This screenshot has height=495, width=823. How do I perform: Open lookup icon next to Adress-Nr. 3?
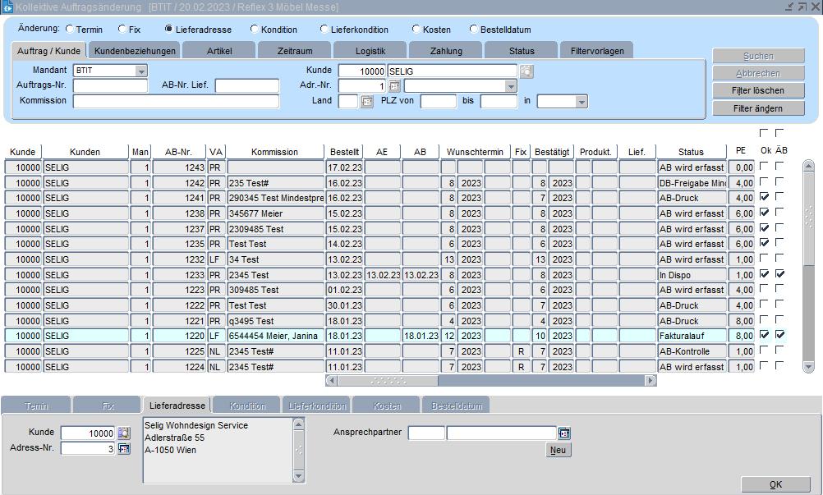[x=124, y=448]
